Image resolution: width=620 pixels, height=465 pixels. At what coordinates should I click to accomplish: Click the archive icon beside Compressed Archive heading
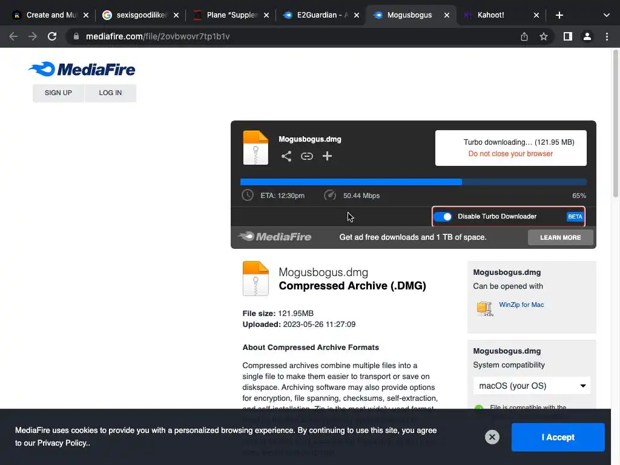(256, 279)
